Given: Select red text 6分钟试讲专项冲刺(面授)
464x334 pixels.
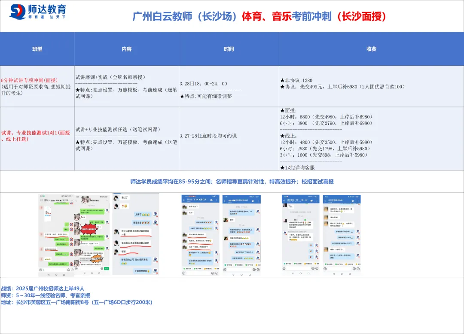Looking at the screenshot, I should click(x=29, y=80).
